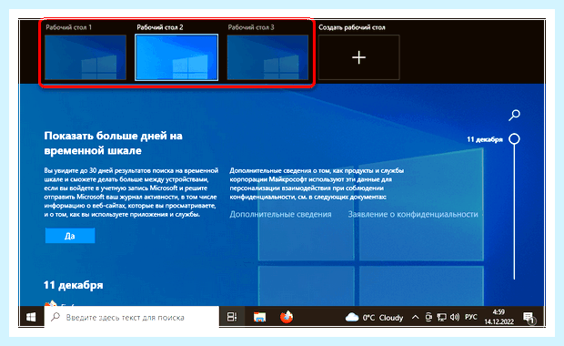Click the plus to create a new desktop
The height and width of the screenshot is (346, 564).
click(359, 57)
